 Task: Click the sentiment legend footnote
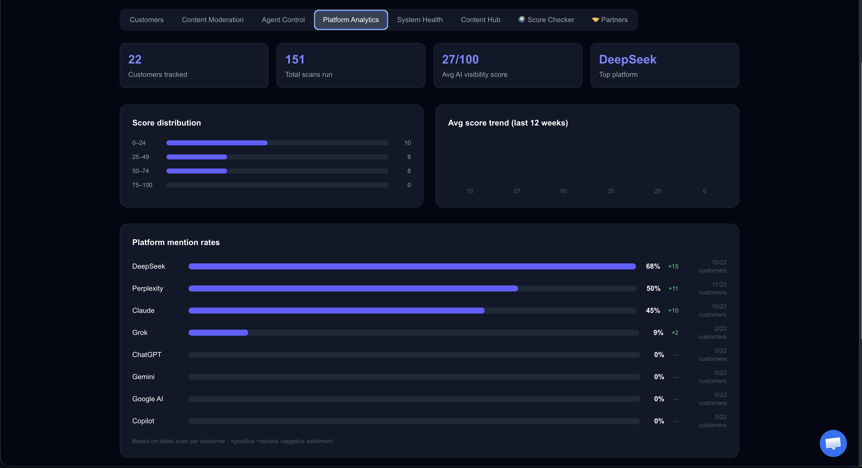(232, 441)
